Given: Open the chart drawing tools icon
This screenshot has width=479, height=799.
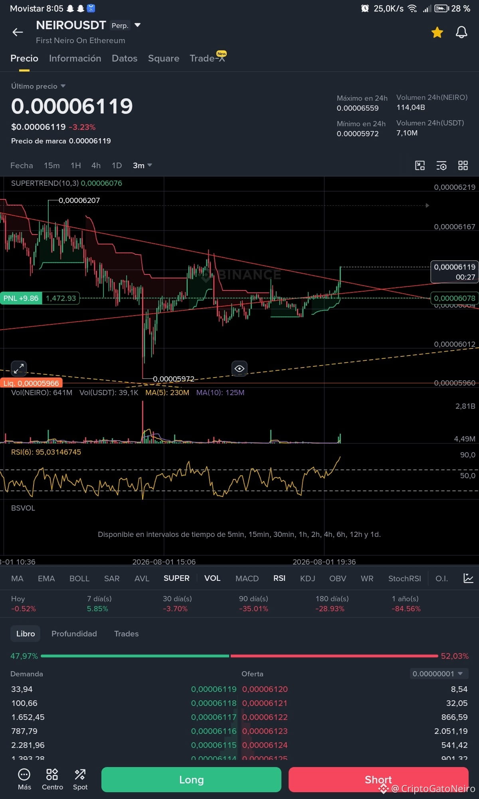Looking at the screenshot, I should (420, 165).
